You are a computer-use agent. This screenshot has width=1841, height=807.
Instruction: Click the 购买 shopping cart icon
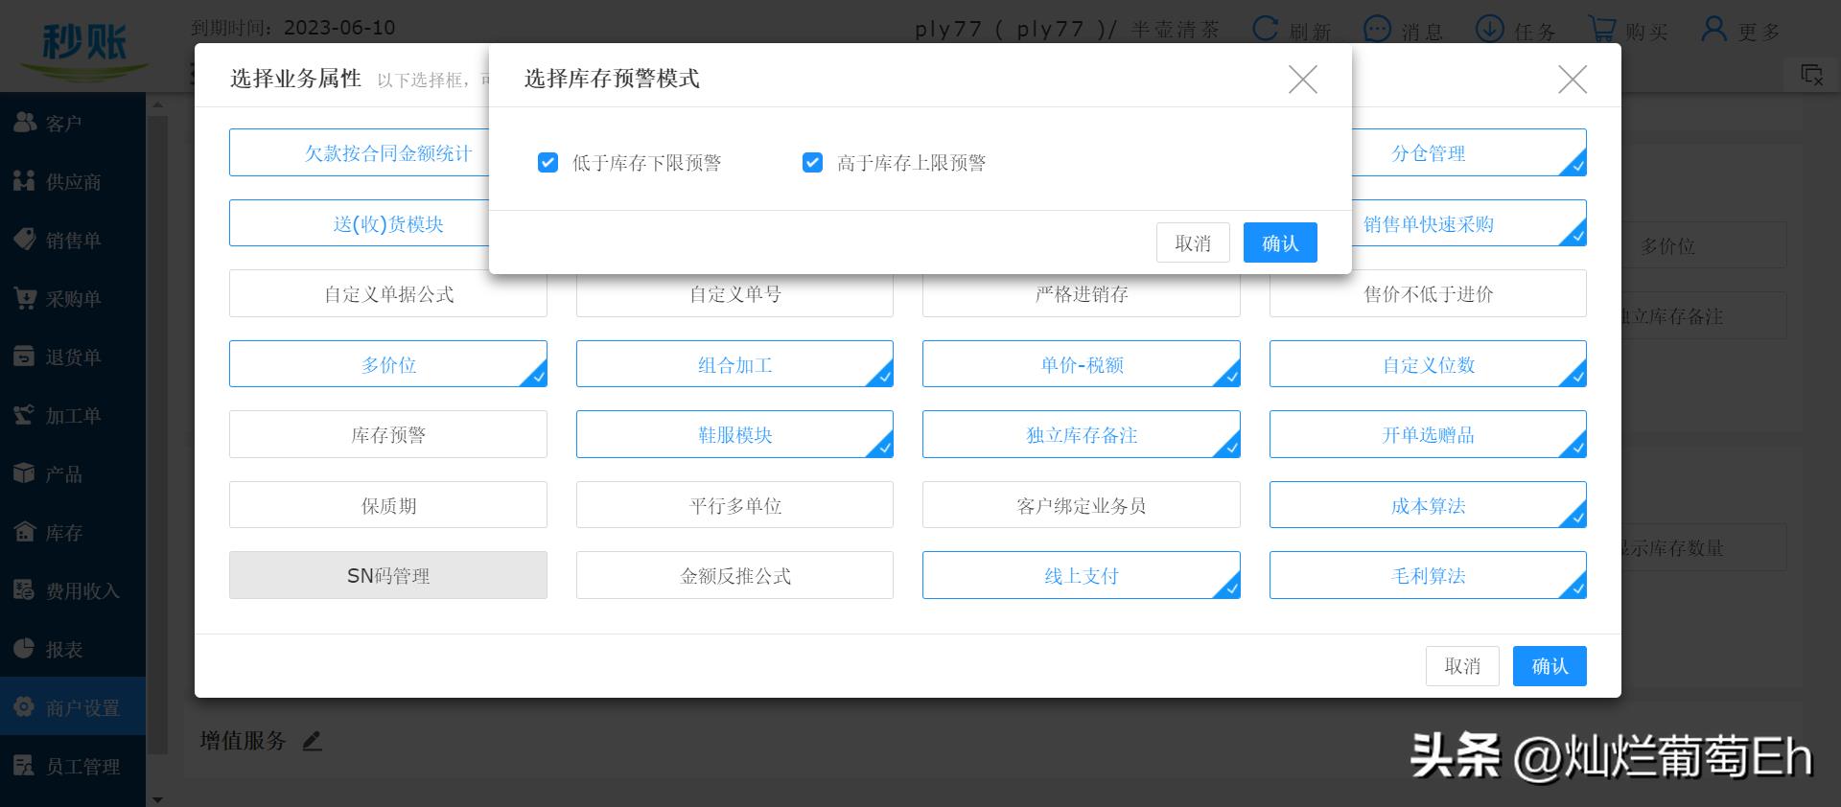coord(1602,29)
